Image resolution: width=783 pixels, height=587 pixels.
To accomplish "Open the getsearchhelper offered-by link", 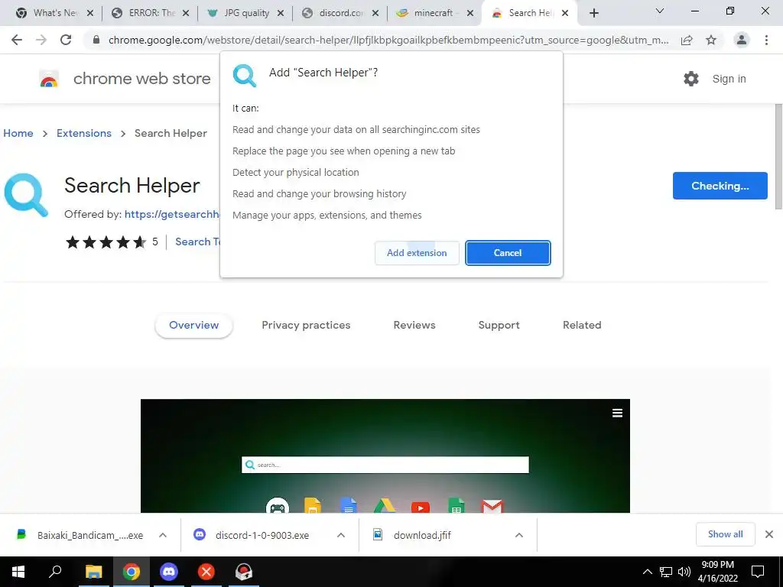I will [x=172, y=214].
